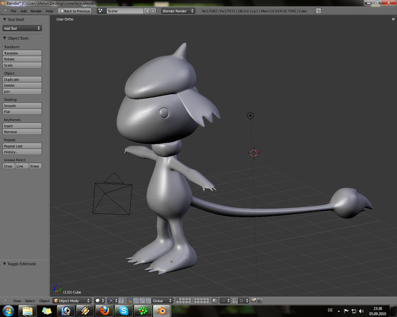Click the second layer button block
Image resolution: width=397 pixels, height=317 pixels.
click(202, 301)
